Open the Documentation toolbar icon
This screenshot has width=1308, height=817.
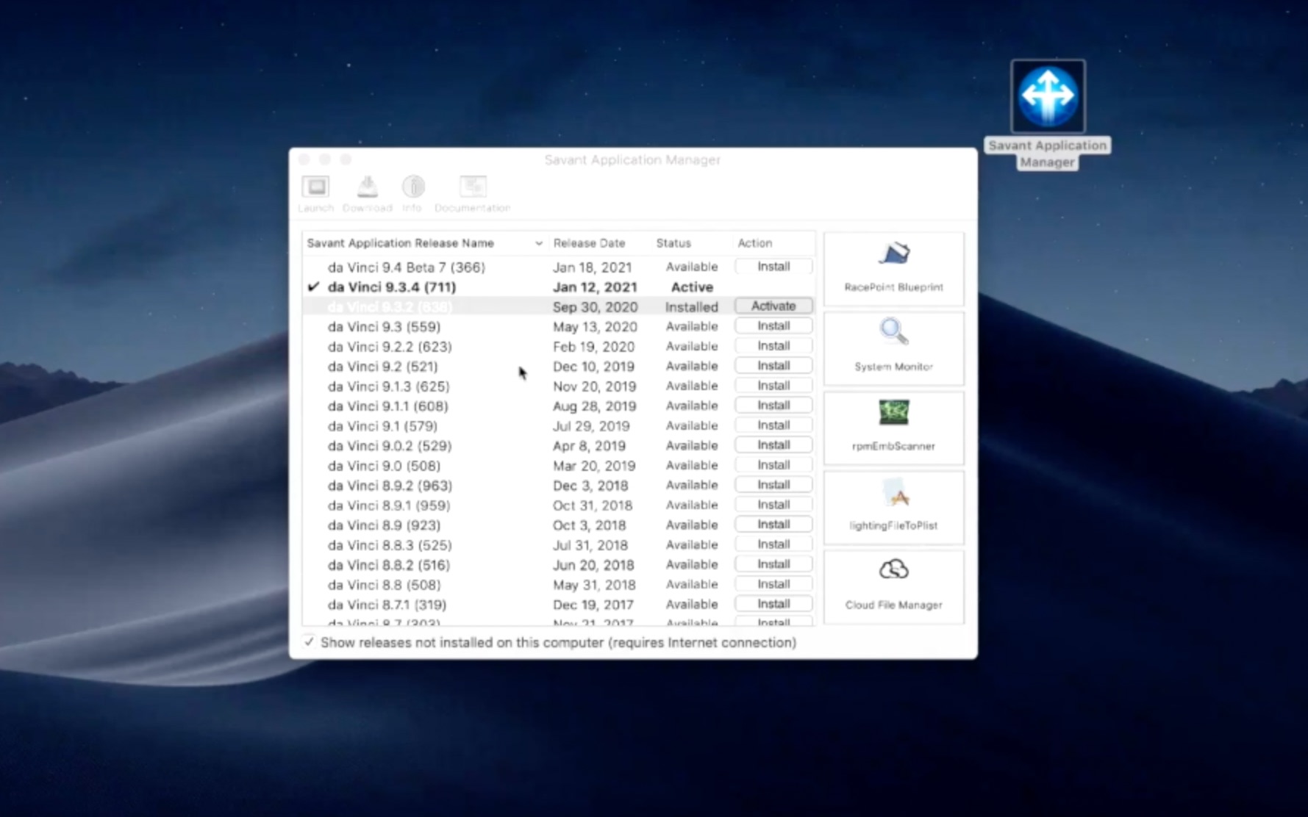[x=472, y=194]
